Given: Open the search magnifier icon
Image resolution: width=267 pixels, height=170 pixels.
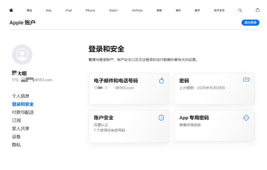Looking at the screenshot, I should (240, 10).
